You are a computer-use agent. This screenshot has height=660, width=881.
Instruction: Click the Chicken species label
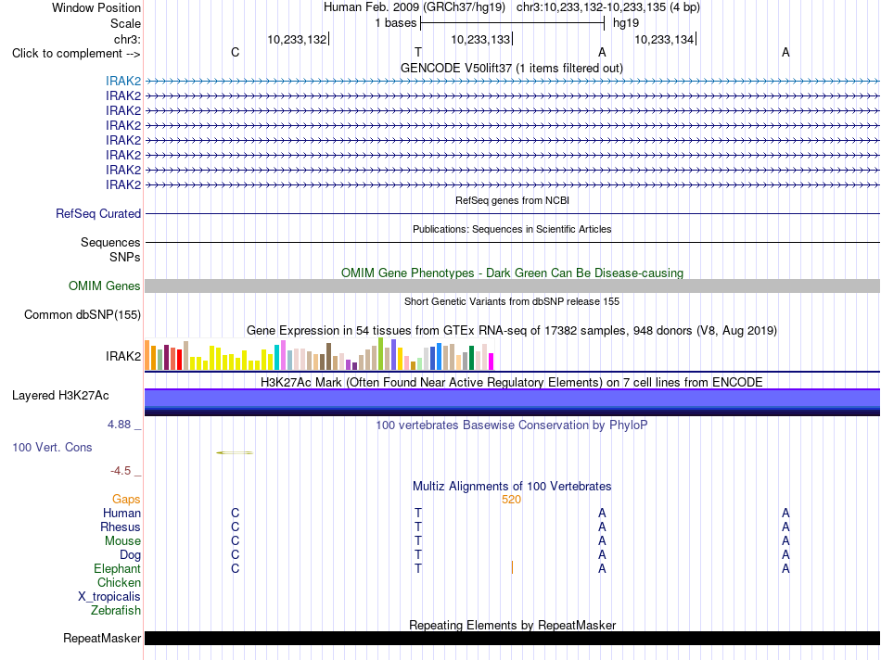[119, 582]
